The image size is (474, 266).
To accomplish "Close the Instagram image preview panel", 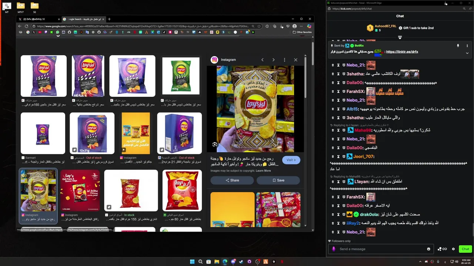I will pos(296,60).
